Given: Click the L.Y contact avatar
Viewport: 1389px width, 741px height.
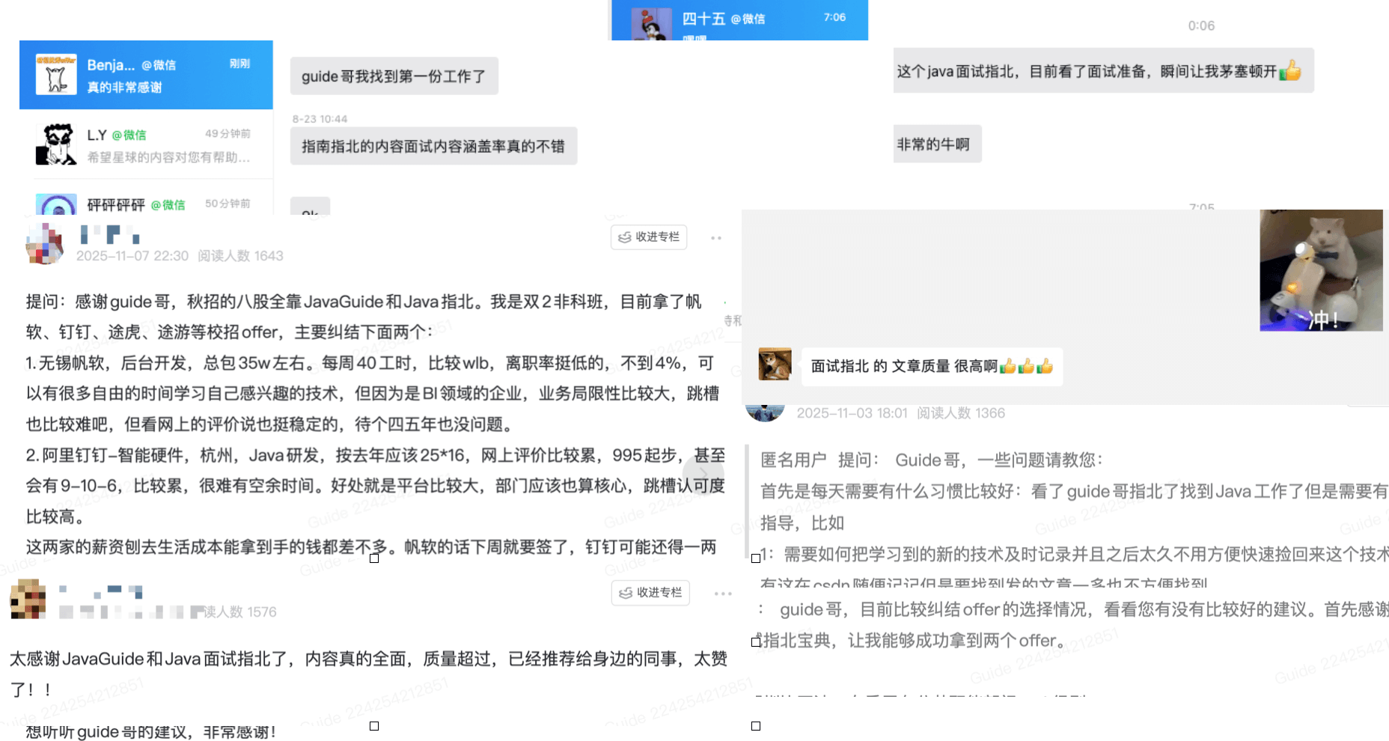Looking at the screenshot, I should 56,144.
